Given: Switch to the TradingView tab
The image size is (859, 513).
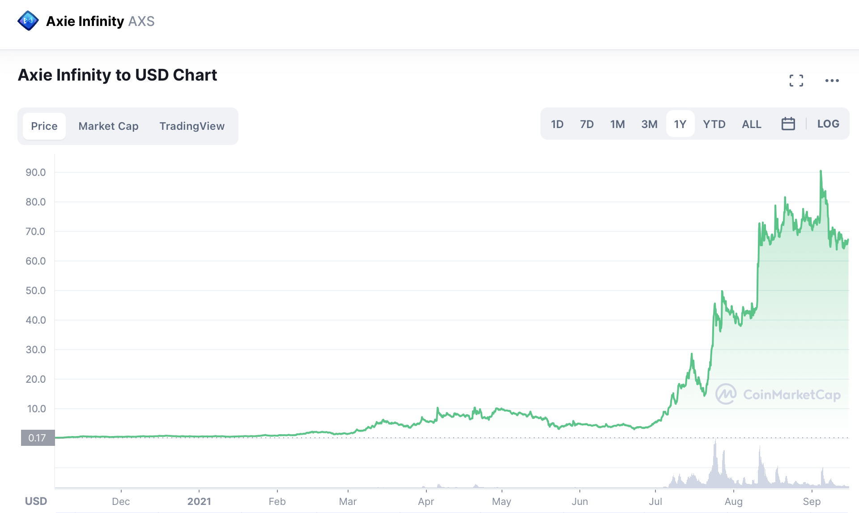Looking at the screenshot, I should click(192, 126).
